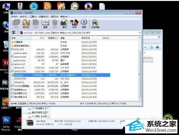Screen dimensions: 179x135
Task: Select the 外置程序 folder row
Action: coord(61,42)
